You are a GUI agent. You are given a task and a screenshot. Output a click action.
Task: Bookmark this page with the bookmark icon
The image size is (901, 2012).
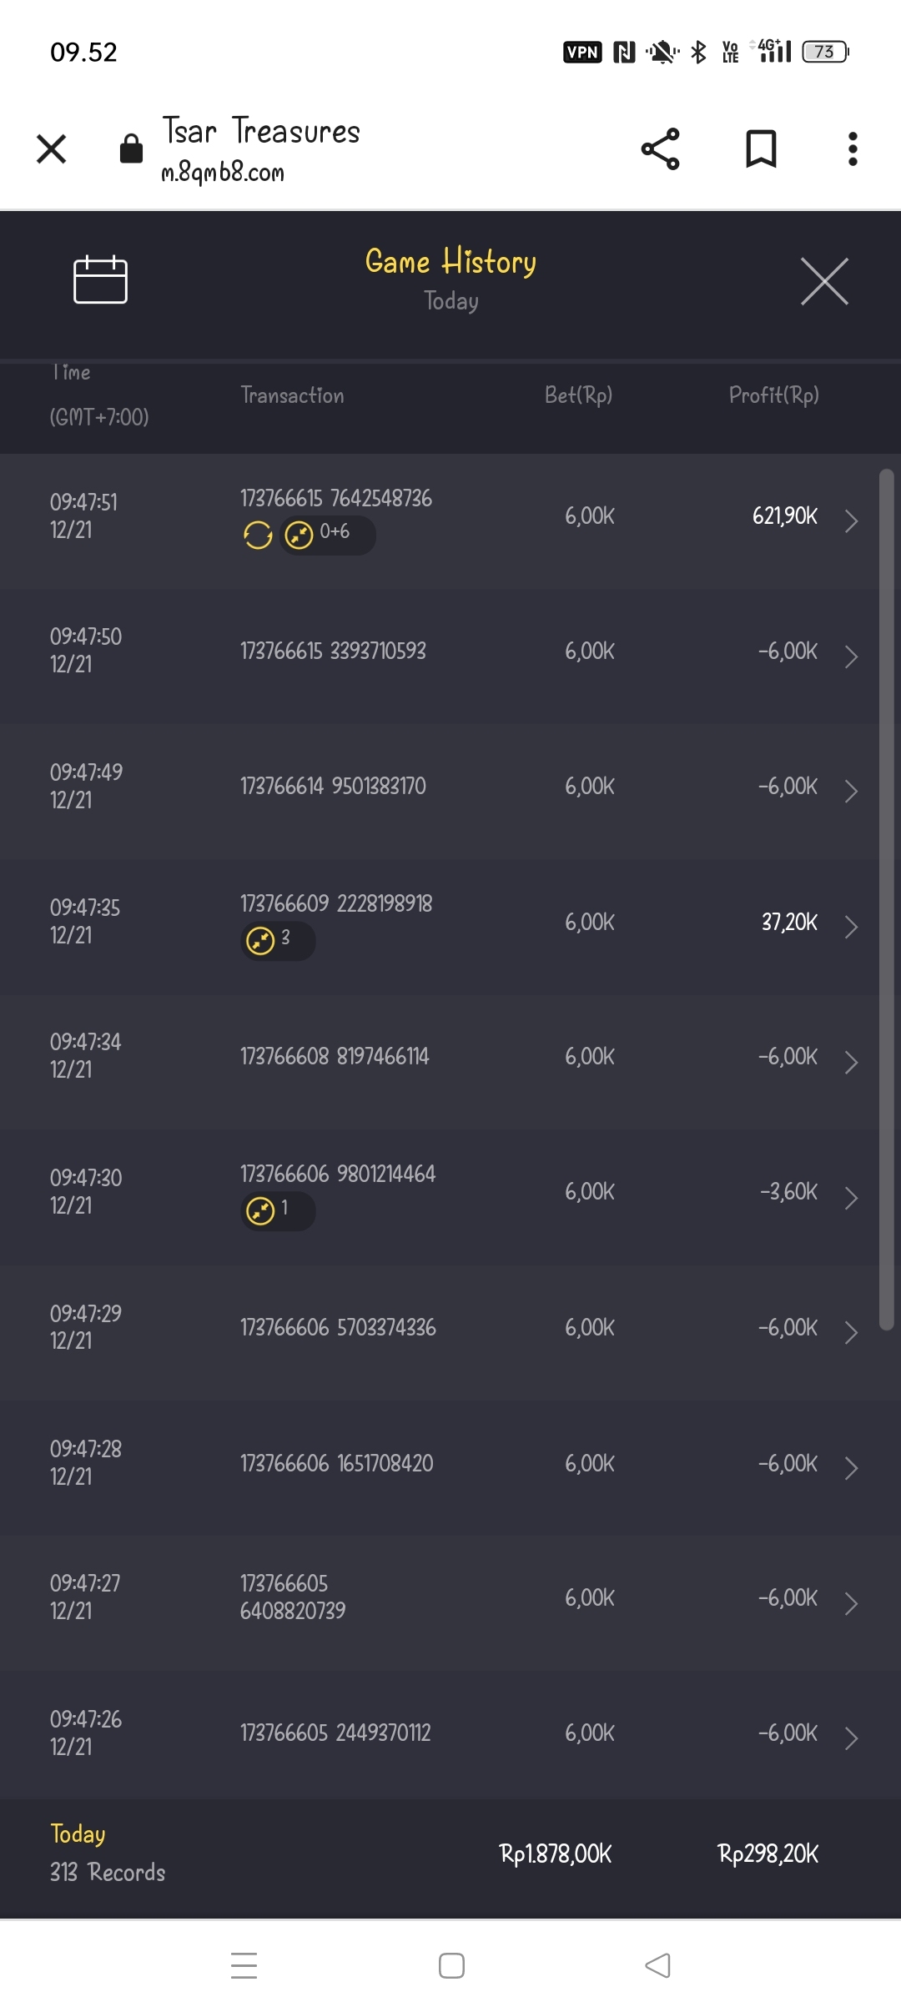[x=760, y=149]
